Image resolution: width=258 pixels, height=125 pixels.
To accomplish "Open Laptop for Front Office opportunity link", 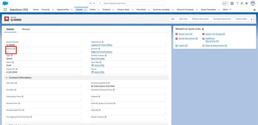I will 102,45.
